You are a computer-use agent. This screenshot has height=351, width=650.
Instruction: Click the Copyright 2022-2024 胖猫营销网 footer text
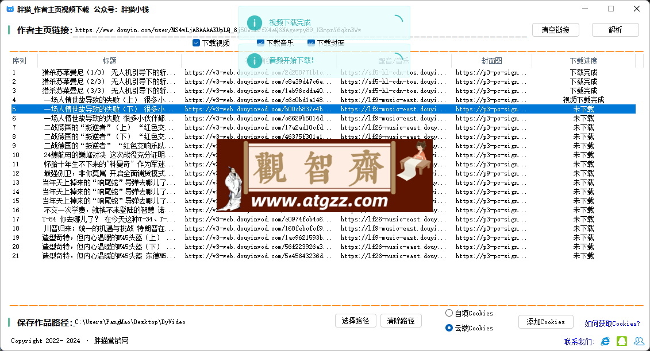[70, 341]
